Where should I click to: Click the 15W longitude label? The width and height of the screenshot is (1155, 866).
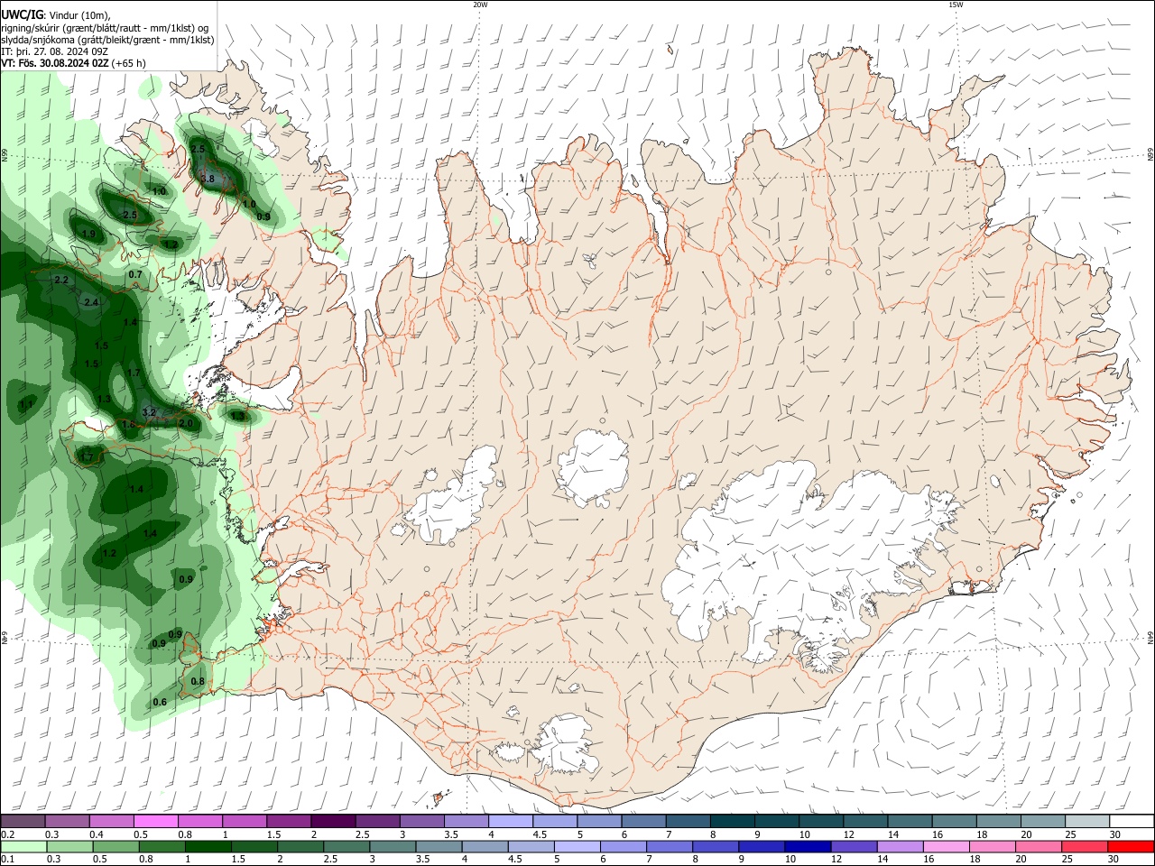[956, 5]
